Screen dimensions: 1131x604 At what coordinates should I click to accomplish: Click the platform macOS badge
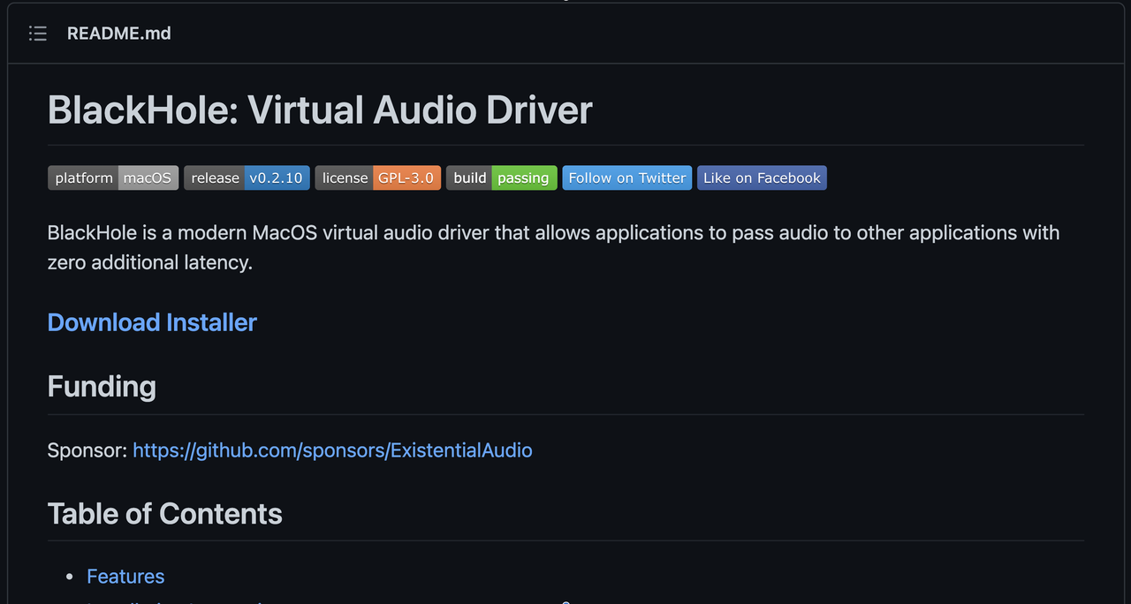pyautogui.click(x=113, y=177)
